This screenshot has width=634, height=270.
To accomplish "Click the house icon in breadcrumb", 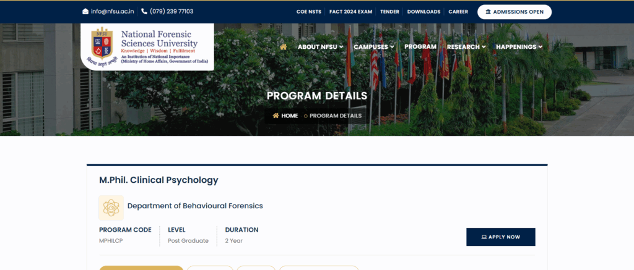I will click(276, 116).
